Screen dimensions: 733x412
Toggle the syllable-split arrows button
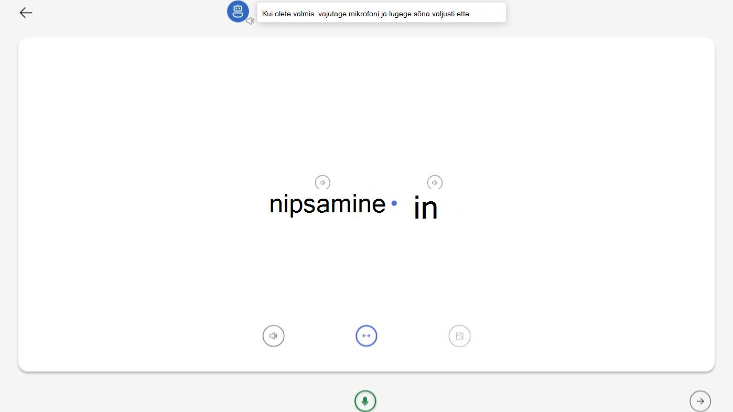(366, 336)
